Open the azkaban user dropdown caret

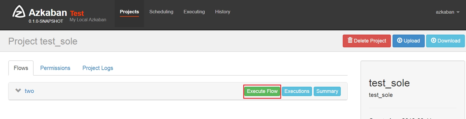(458, 12)
